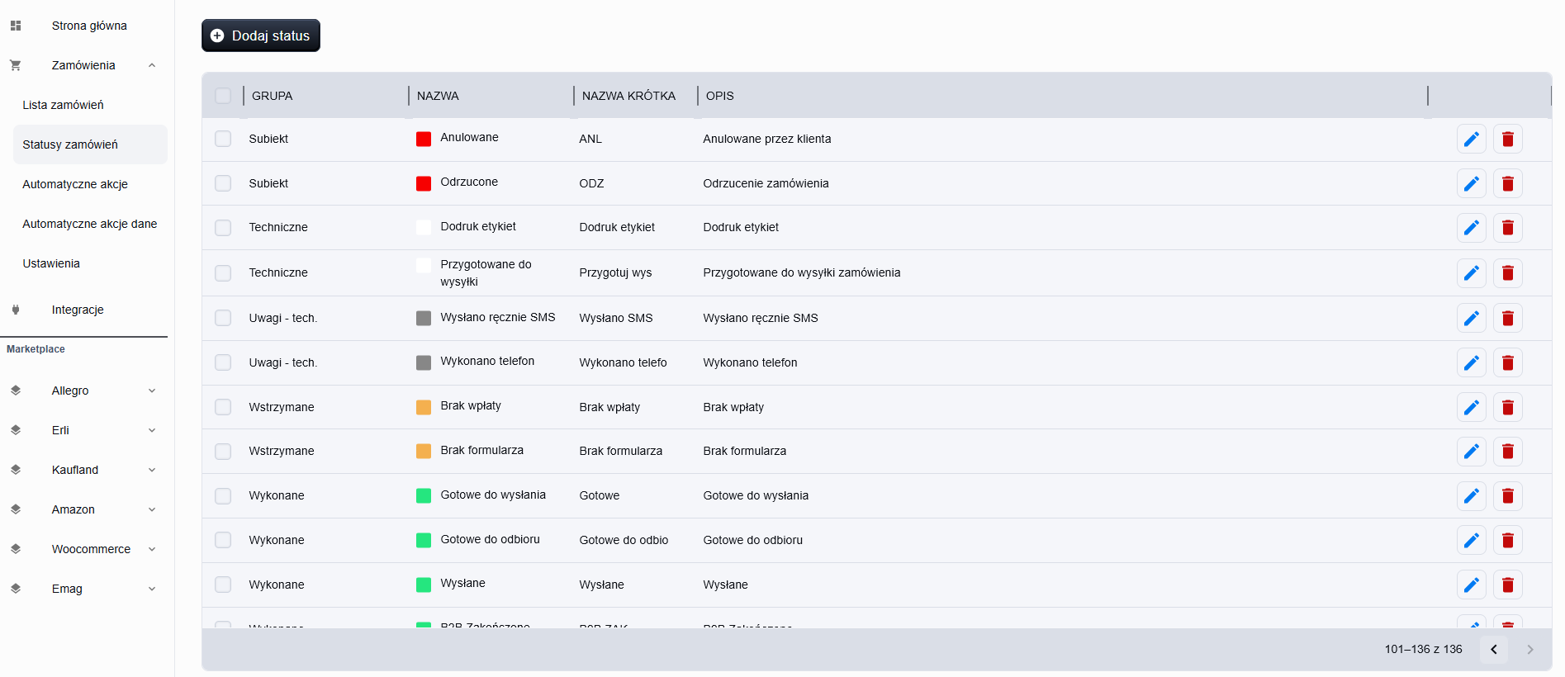The image size is (1565, 677).
Task: Expand the Emag marketplace chevron
Action: [152, 589]
